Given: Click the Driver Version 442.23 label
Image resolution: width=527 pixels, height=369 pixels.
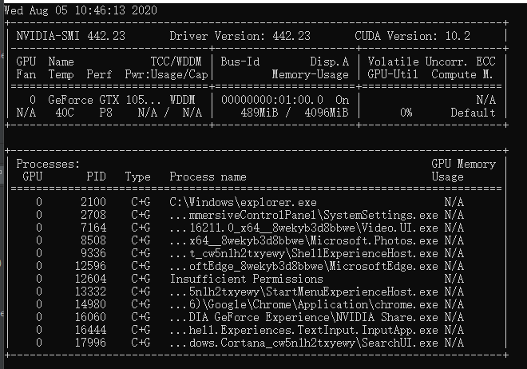Looking at the screenshot, I should (x=240, y=36).
